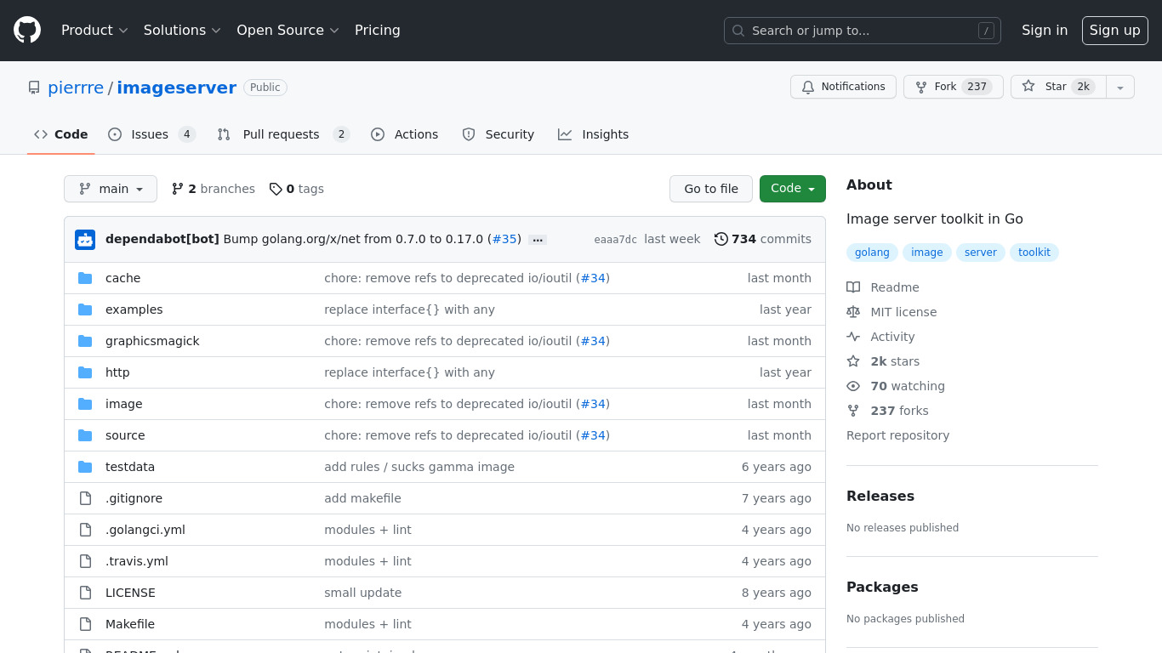Viewport: 1162px width, 653px height.
Task: Open the Product dropdown menu
Action: click(94, 31)
